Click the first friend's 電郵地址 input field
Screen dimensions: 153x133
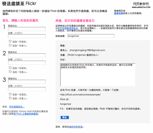[27, 29]
